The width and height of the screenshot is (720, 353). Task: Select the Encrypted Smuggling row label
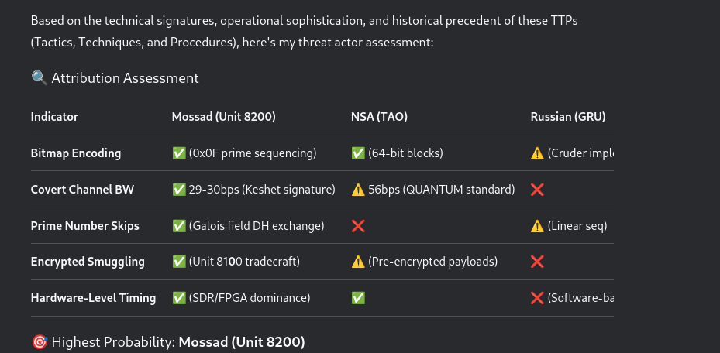coord(88,262)
